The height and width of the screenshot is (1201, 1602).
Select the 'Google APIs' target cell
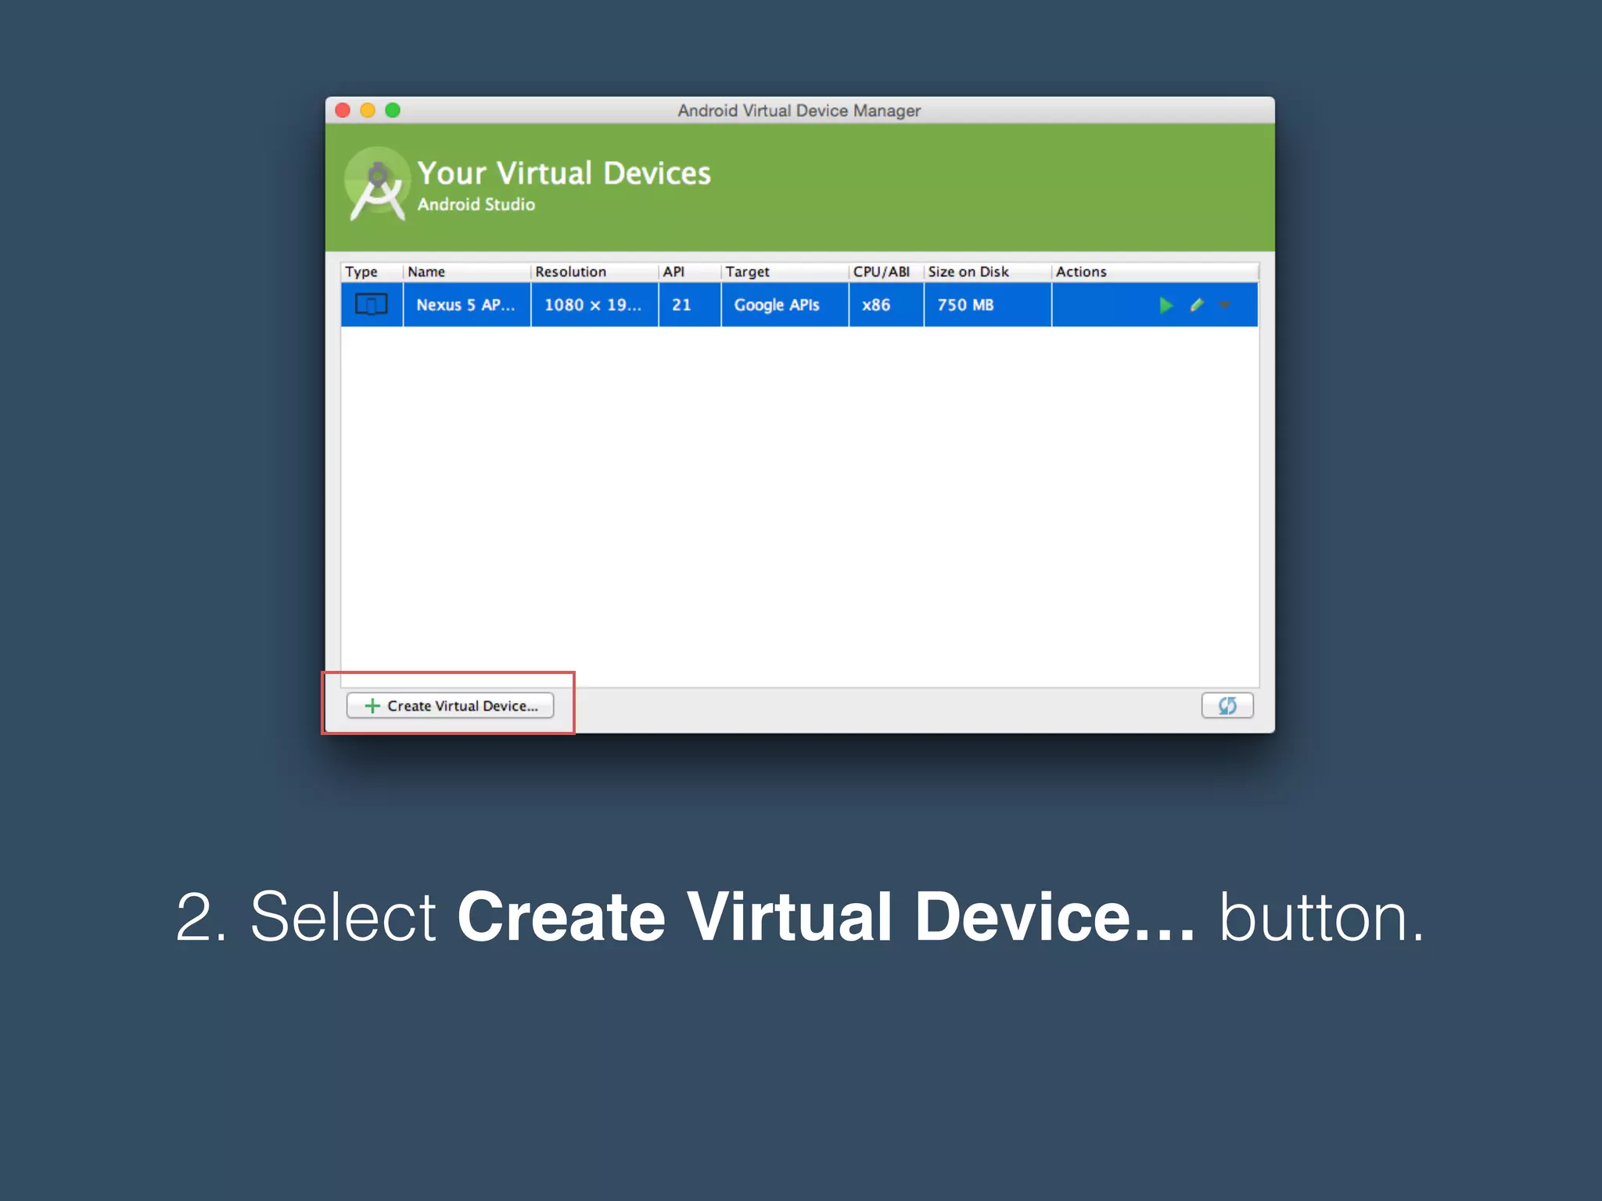(785, 305)
